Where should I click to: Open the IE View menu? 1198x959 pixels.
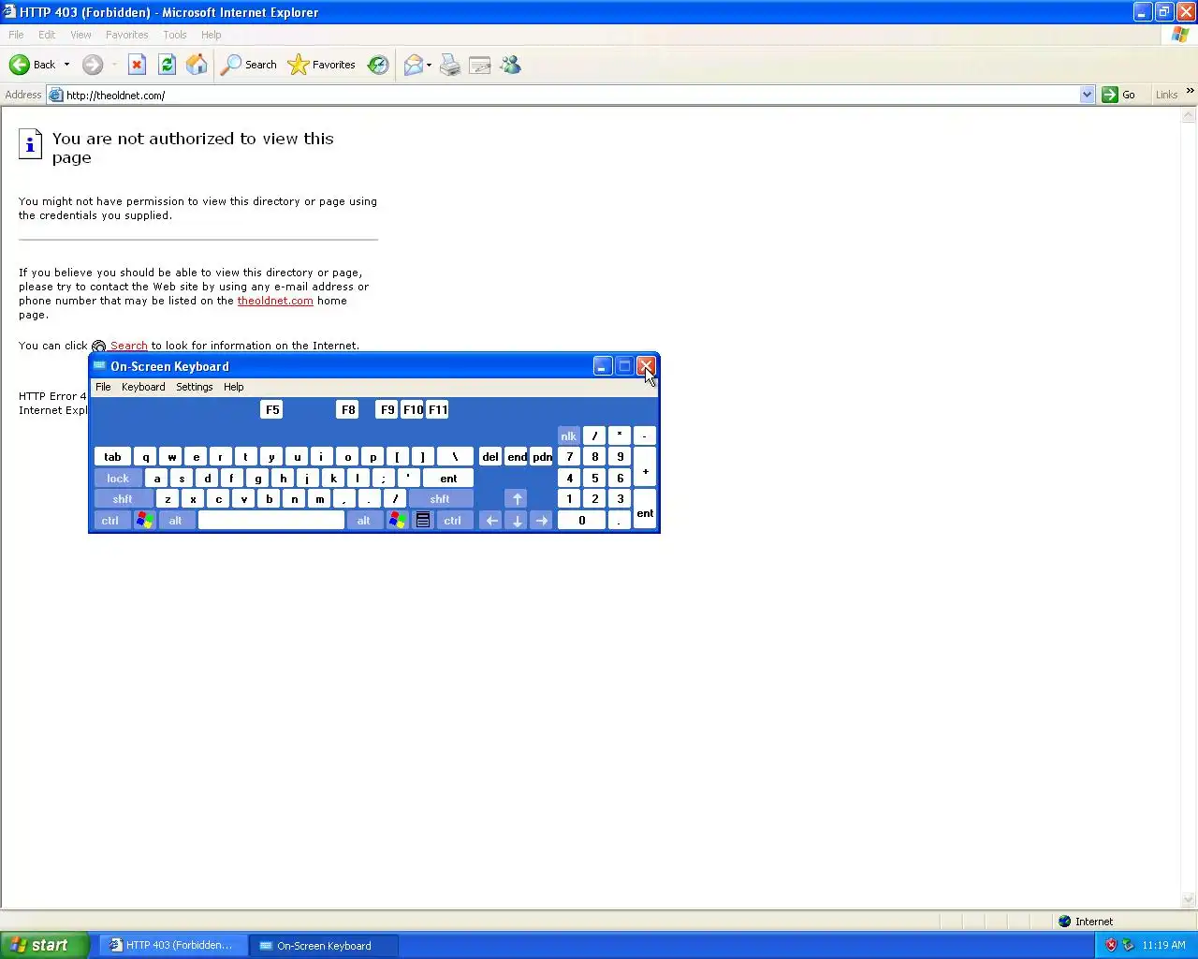tap(81, 35)
